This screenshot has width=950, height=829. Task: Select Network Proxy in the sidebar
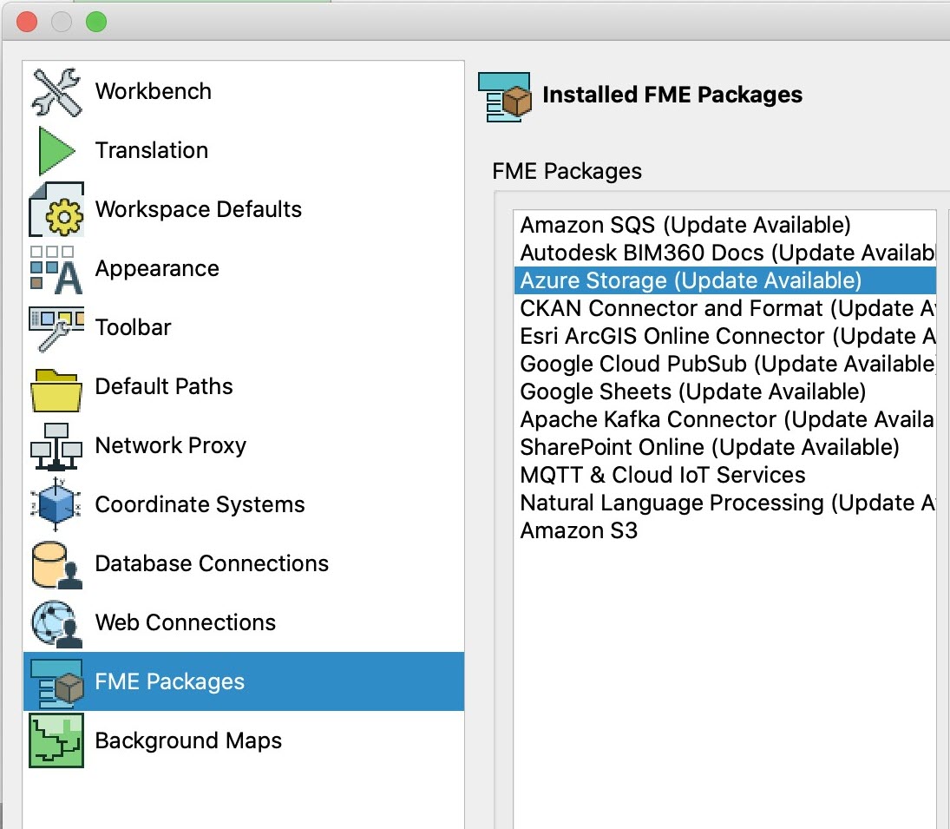[244, 446]
